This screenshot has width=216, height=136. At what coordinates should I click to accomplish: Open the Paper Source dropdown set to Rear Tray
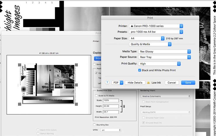click(164, 57)
